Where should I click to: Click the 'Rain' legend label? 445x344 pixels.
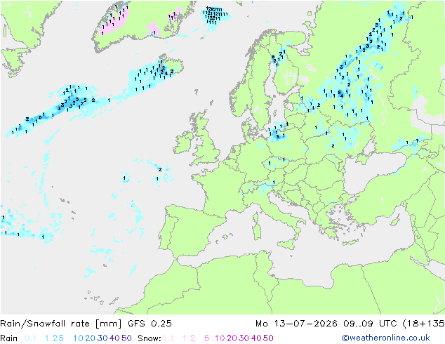pos(9,338)
